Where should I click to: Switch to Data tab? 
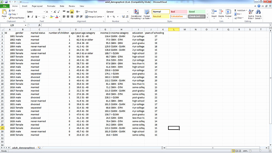pyautogui.click(x=62, y=6)
